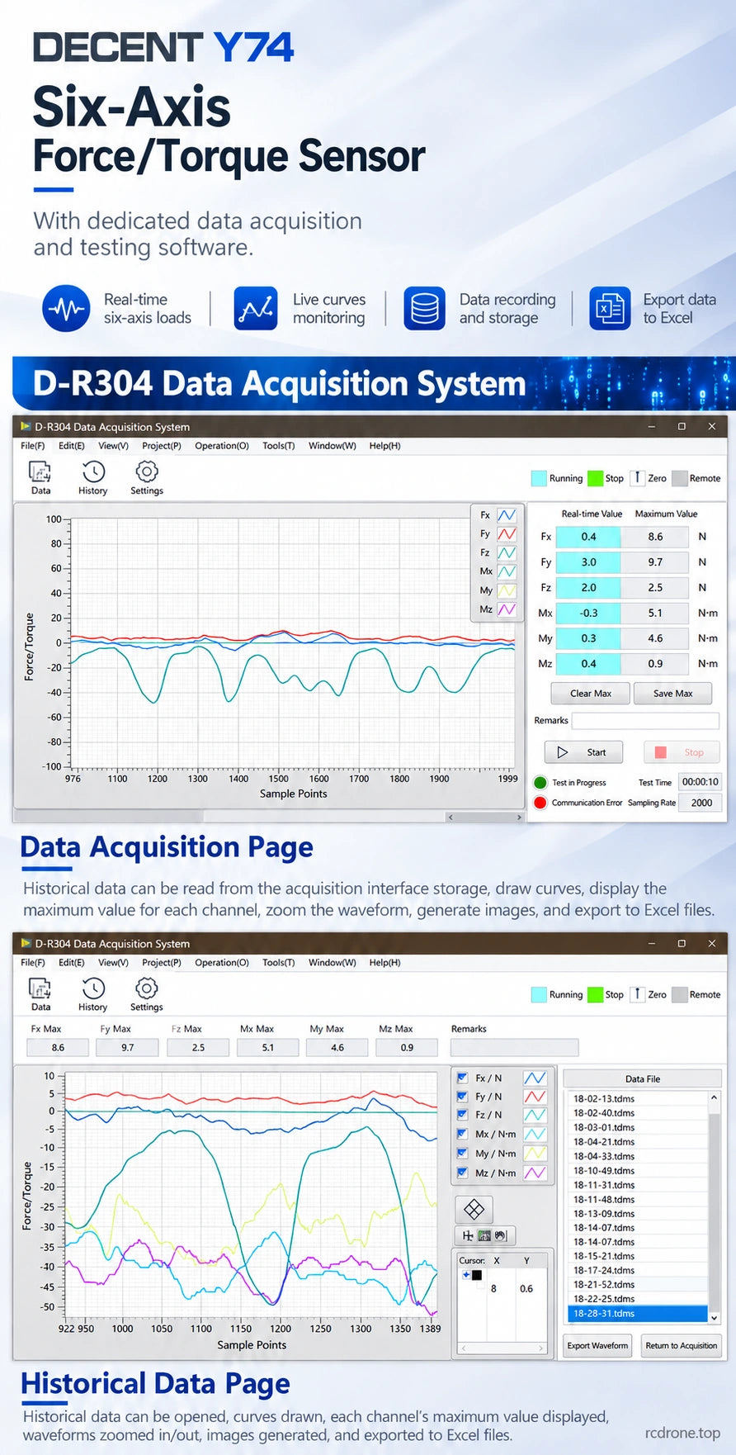The image size is (736, 1455).
Task: Open Project(P) menu in the acquisition window
Action: tap(162, 446)
